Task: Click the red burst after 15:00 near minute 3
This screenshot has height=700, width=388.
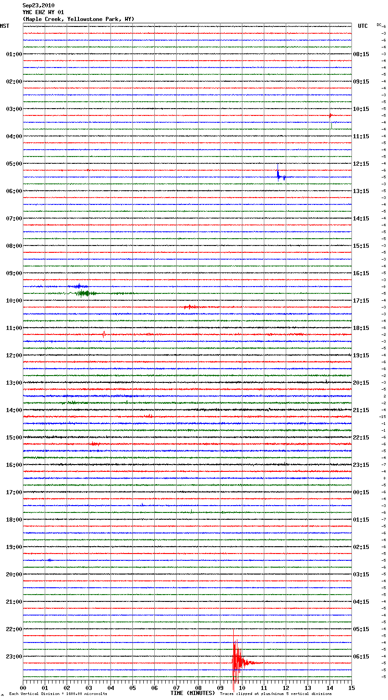Action: pyautogui.click(x=94, y=444)
